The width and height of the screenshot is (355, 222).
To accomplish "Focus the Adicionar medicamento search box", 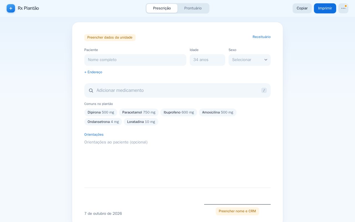I will pos(177,90).
